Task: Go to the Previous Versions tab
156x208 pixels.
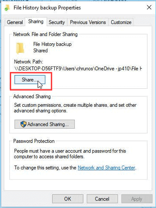Action: 88,22
